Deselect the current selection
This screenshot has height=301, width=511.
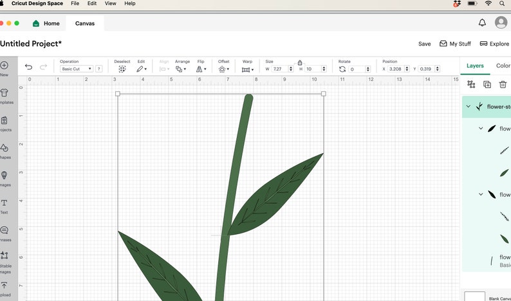(x=122, y=69)
